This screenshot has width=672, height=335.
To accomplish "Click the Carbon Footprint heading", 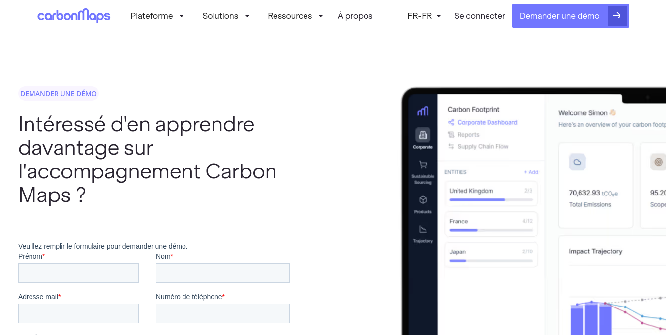I will [x=473, y=110].
